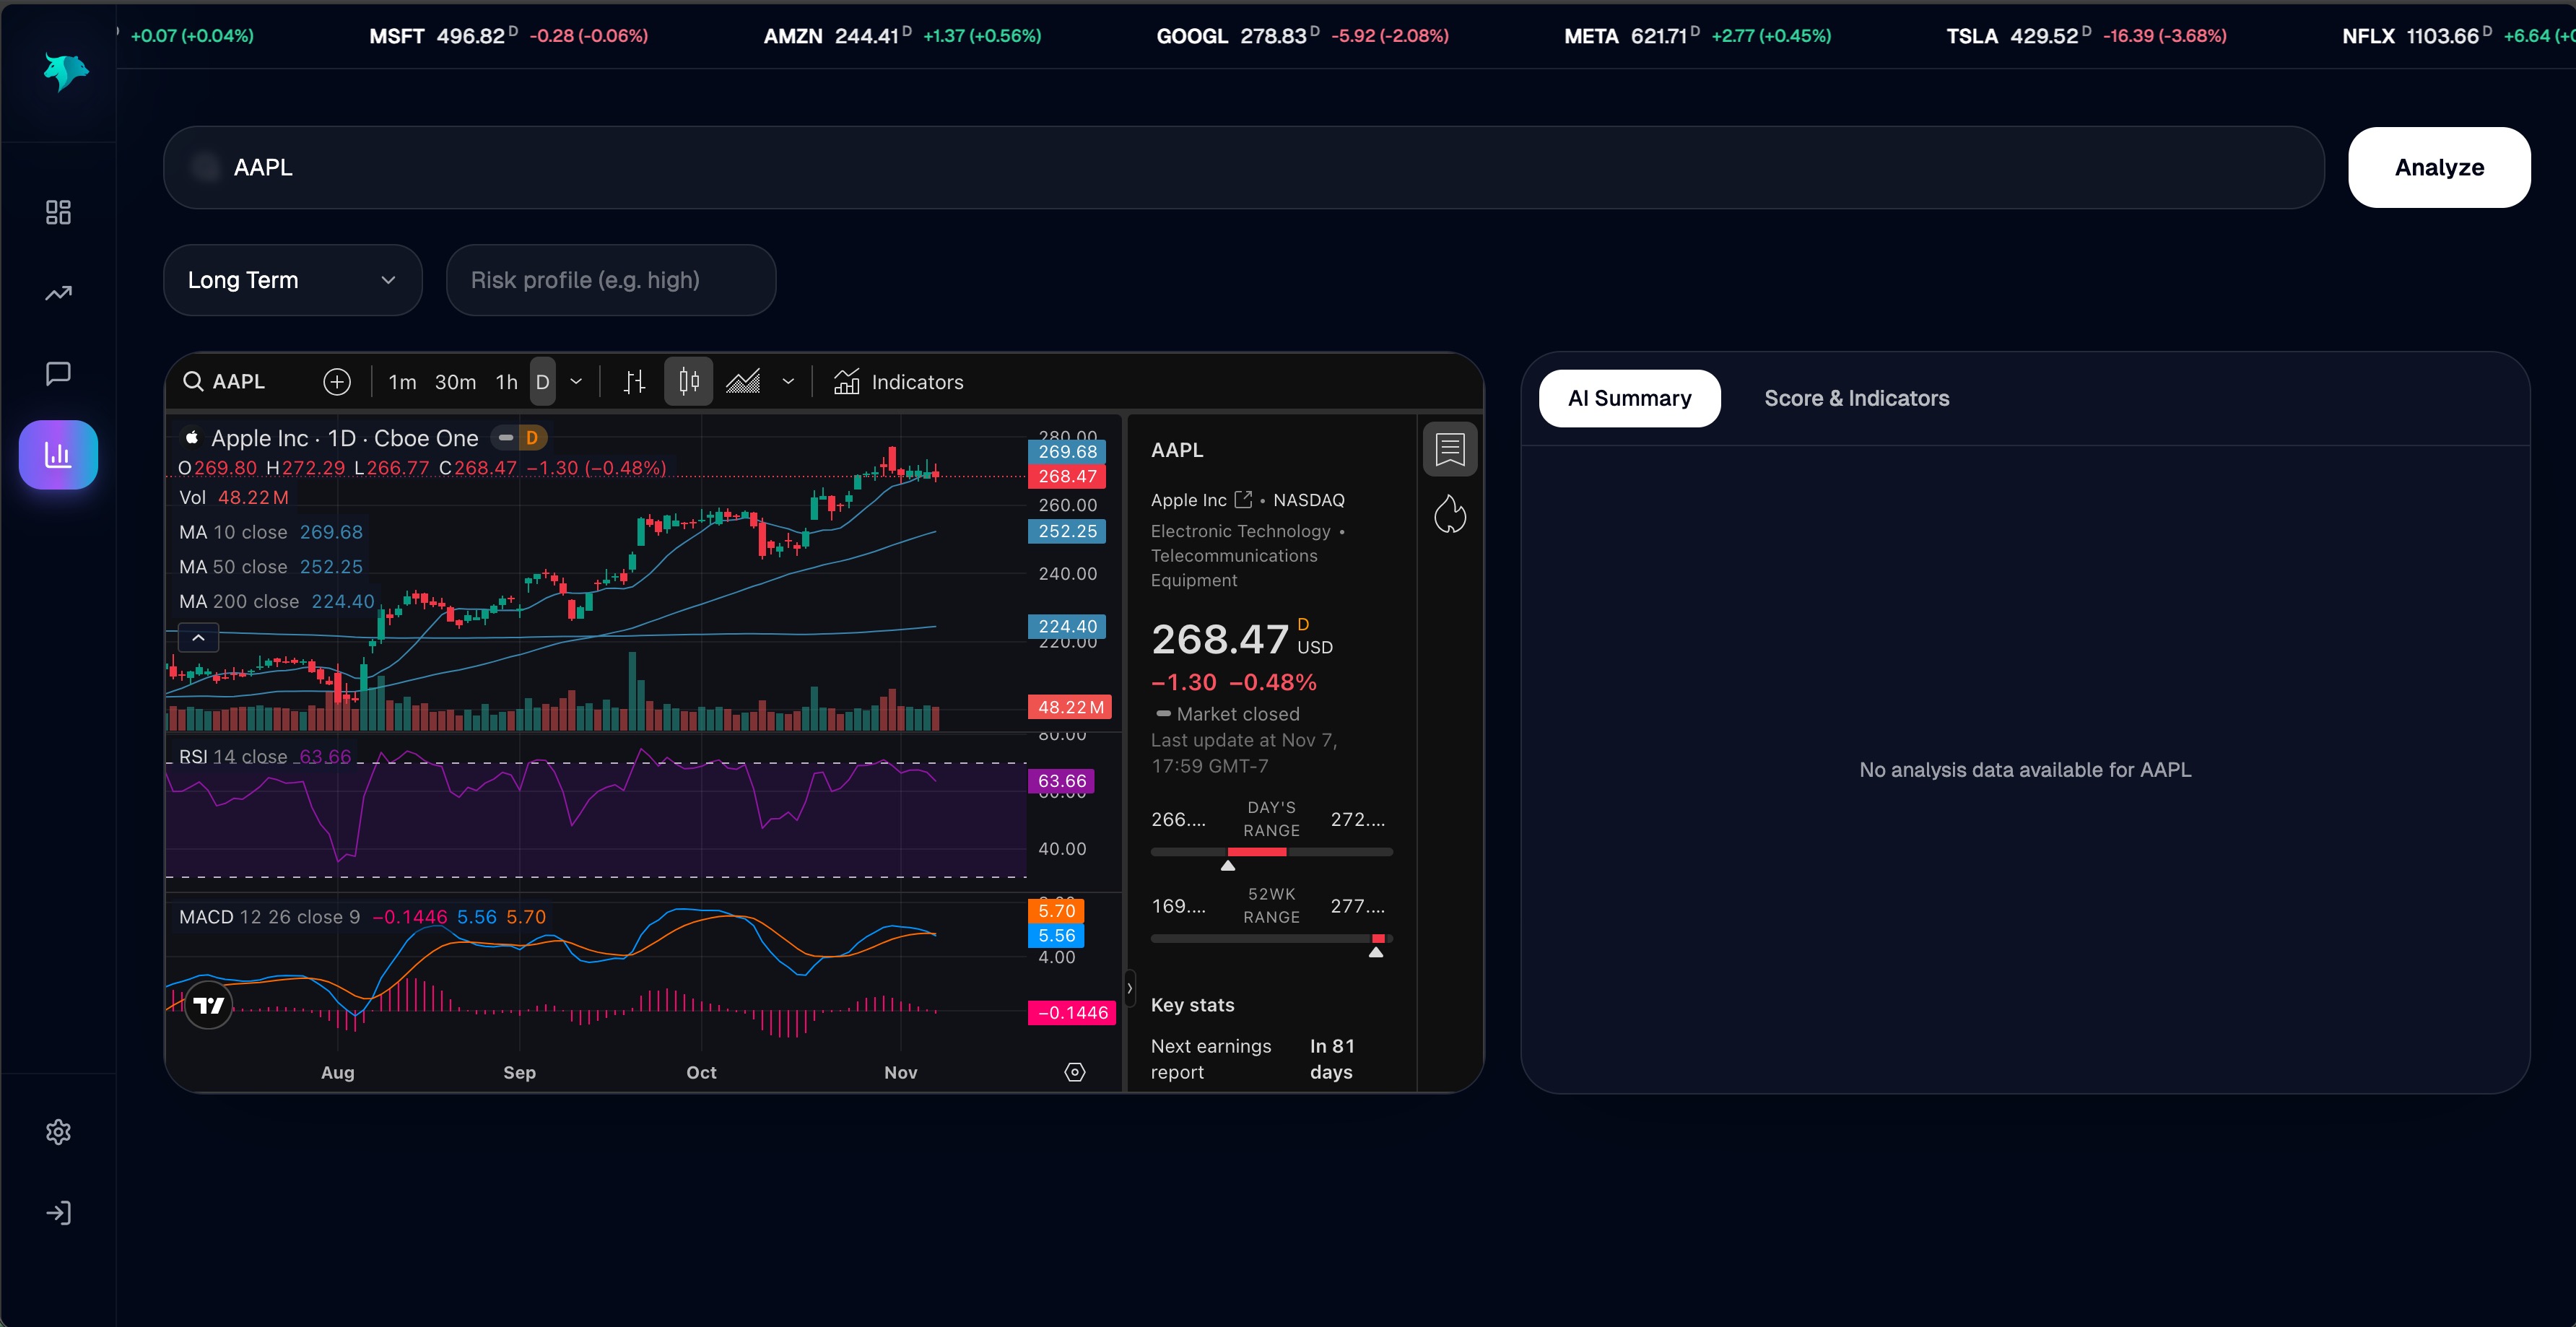Click the logout arrow icon

[x=58, y=1213]
